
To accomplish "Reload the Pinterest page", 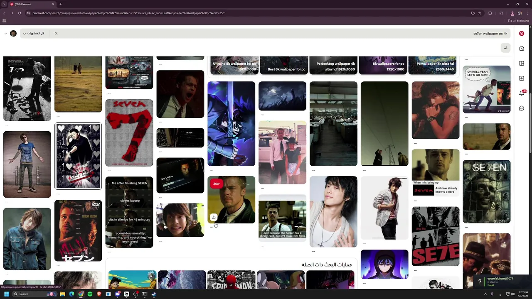I will 20,13.
